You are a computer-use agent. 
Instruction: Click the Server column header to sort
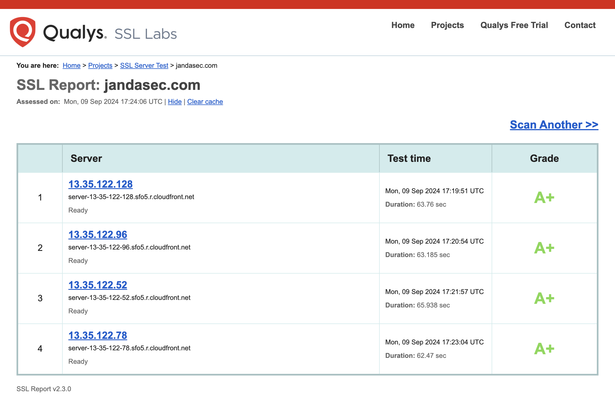(x=86, y=158)
